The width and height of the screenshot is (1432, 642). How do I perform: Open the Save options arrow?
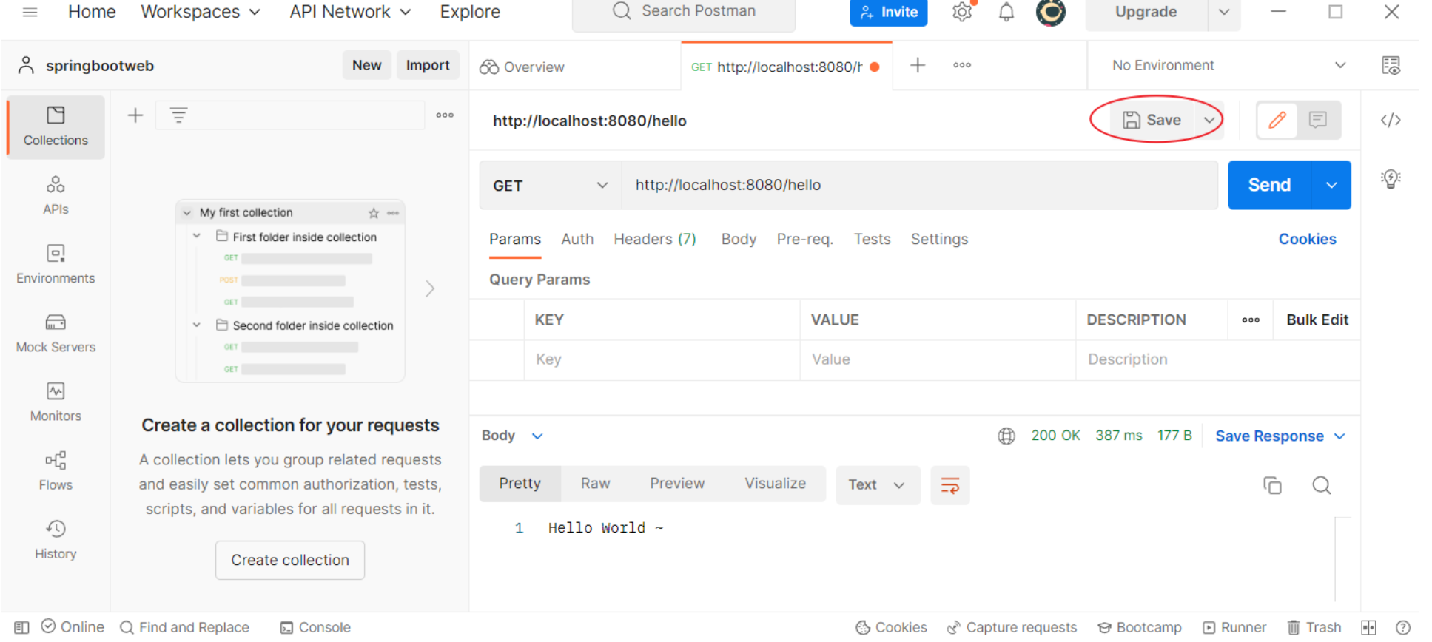(x=1209, y=120)
